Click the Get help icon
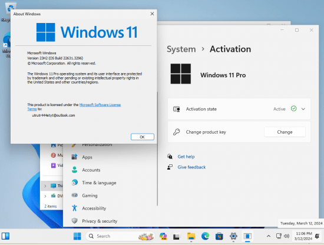Viewport: 324px width, 245px height. pyautogui.click(x=170, y=157)
